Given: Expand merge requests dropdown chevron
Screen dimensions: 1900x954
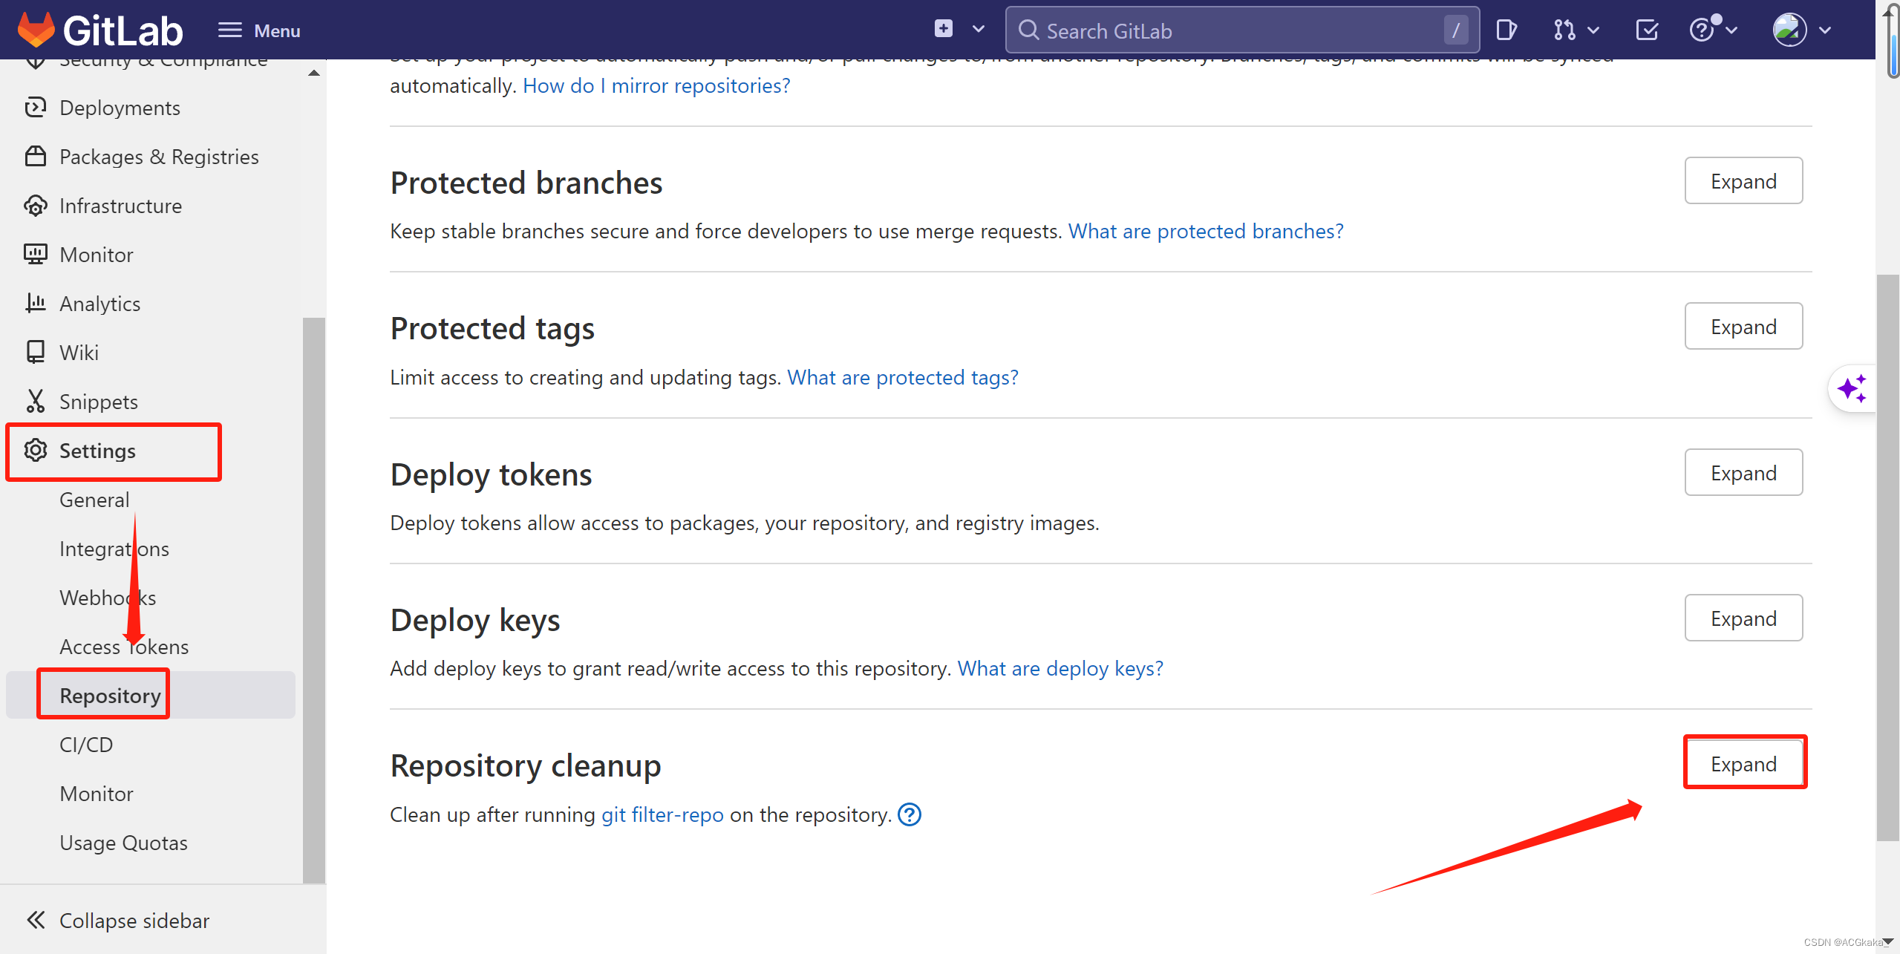Looking at the screenshot, I should 1593,30.
